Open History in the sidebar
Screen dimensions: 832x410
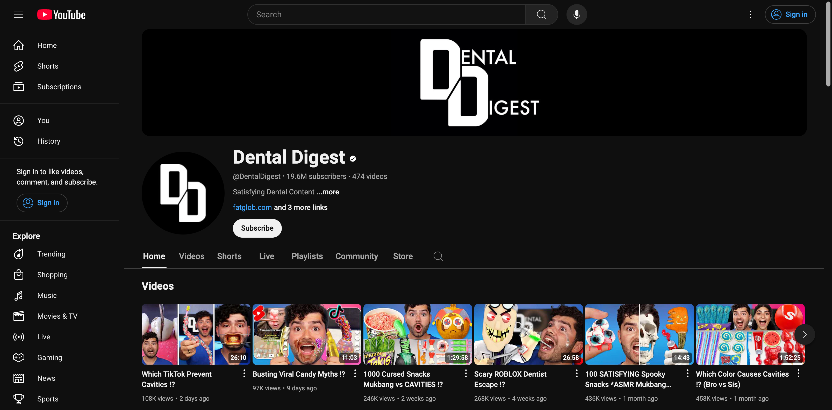[48, 141]
